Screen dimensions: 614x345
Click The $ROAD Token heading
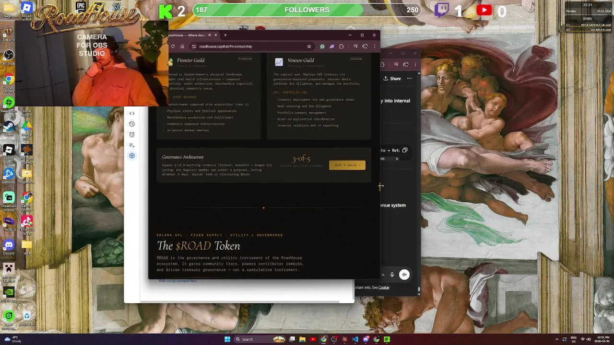(x=198, y=246)
